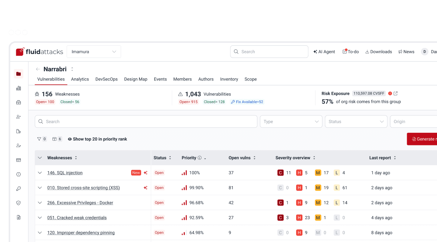Select the Analytics chart icon in the sidebar
Screen dimensions: 437x242
18,88
